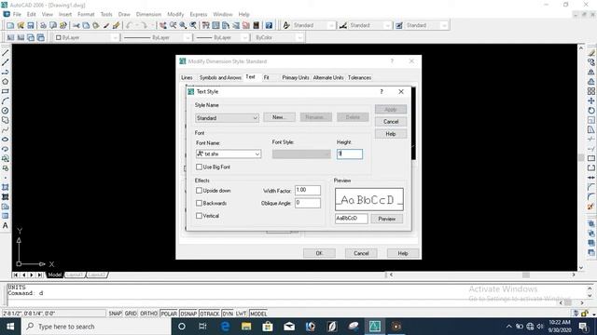Open the Style Name Standard dropdown
This screenshot has width=597, height=335.
point(227,118)
